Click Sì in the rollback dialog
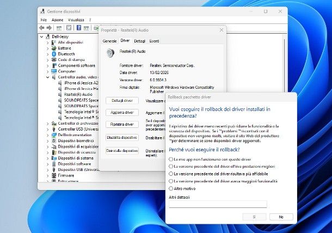The image size is (332, 233). click(x=254, y=217)
